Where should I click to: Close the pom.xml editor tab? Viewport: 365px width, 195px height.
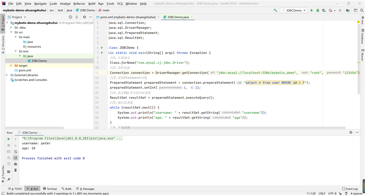[x=159, y=17]
